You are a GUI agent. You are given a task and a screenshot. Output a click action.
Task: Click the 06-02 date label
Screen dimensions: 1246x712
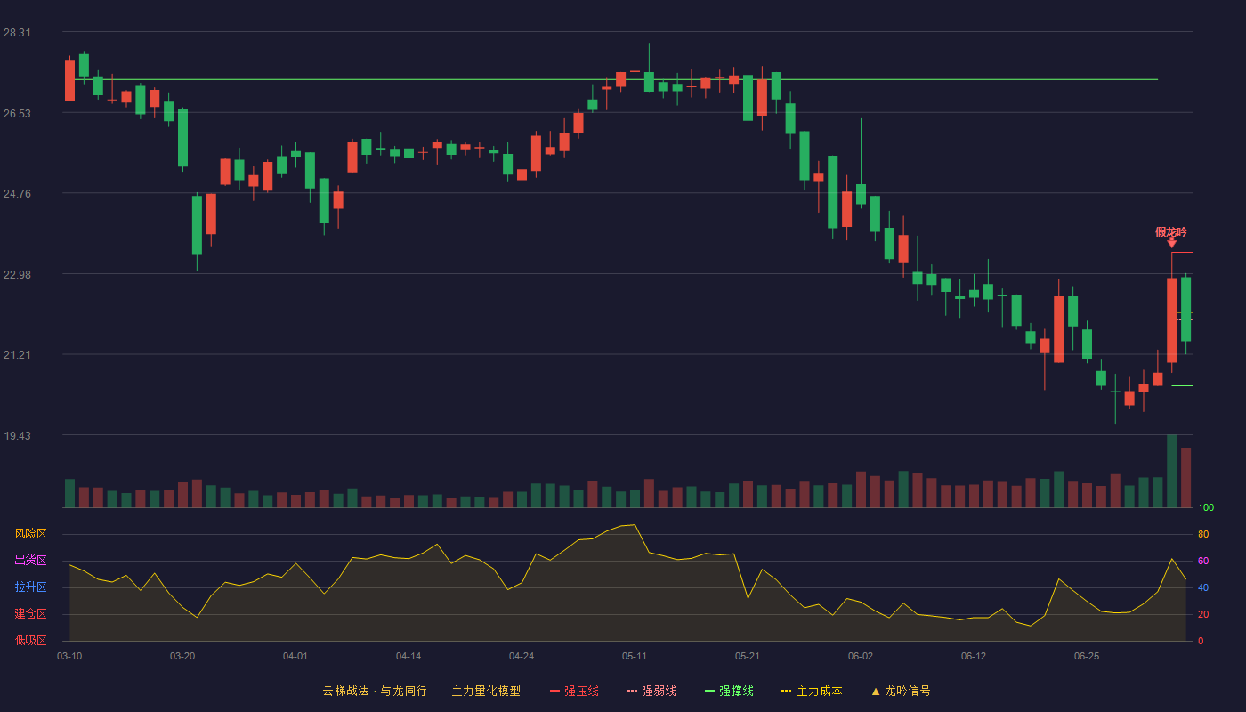coord(861,656)
